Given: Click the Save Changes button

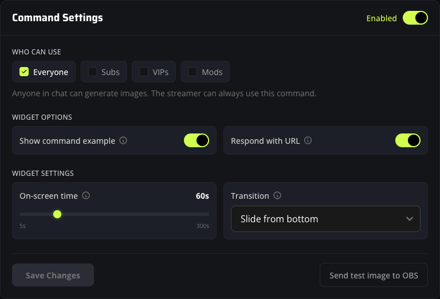Looking at the screenshot, I should (53, 275).
